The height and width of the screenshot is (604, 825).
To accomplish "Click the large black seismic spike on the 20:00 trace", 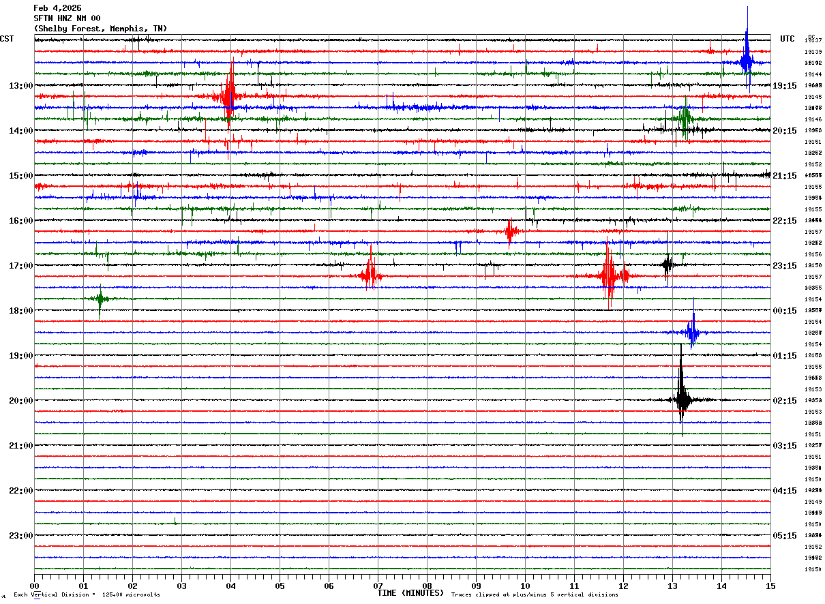I will pos(681,399).
